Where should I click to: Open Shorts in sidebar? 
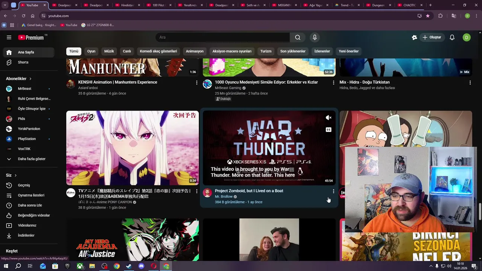coord(29,62)
